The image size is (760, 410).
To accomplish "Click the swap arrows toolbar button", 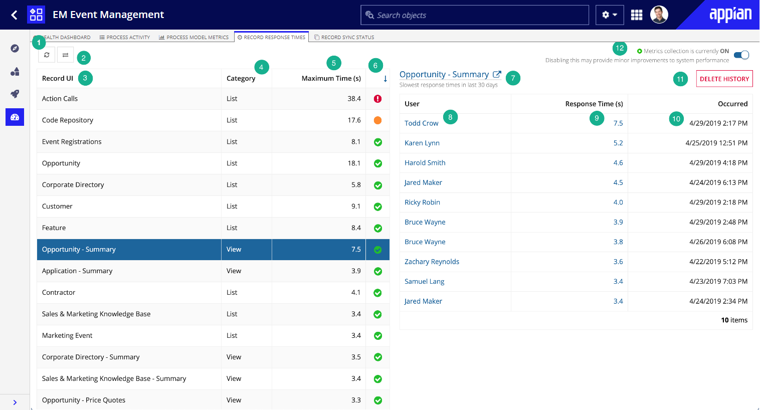I will (65, 55).
